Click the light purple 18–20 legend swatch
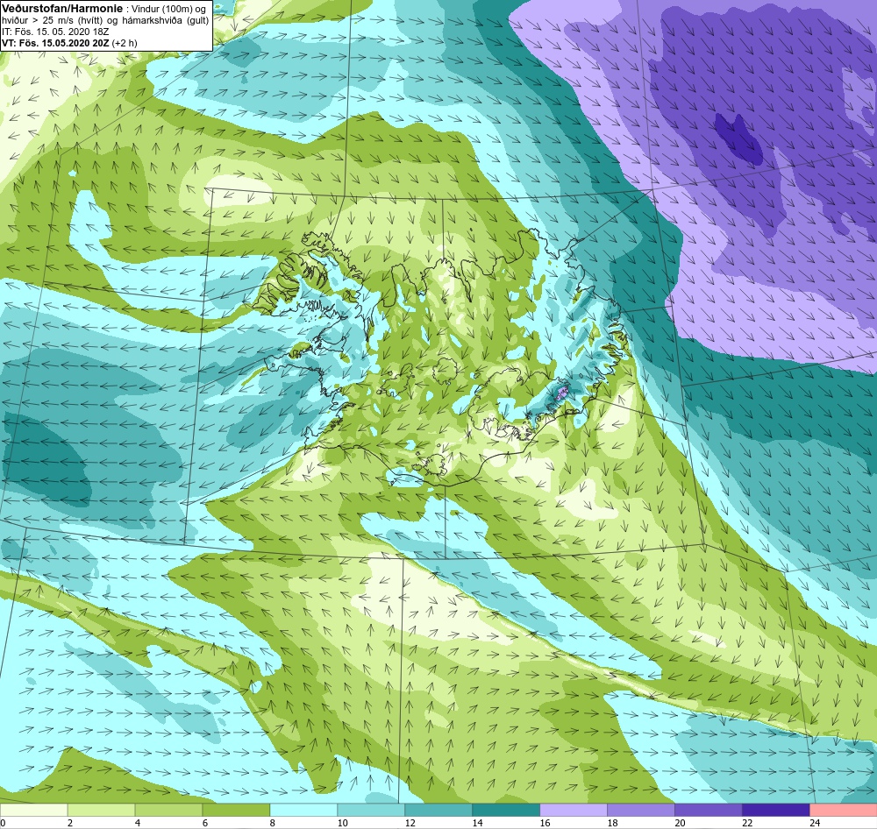 (641, 811)
